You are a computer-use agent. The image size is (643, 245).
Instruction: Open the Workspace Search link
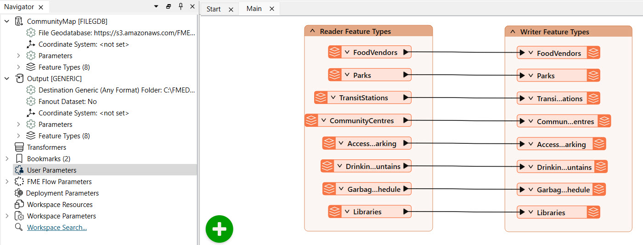(x=57, y=227)
